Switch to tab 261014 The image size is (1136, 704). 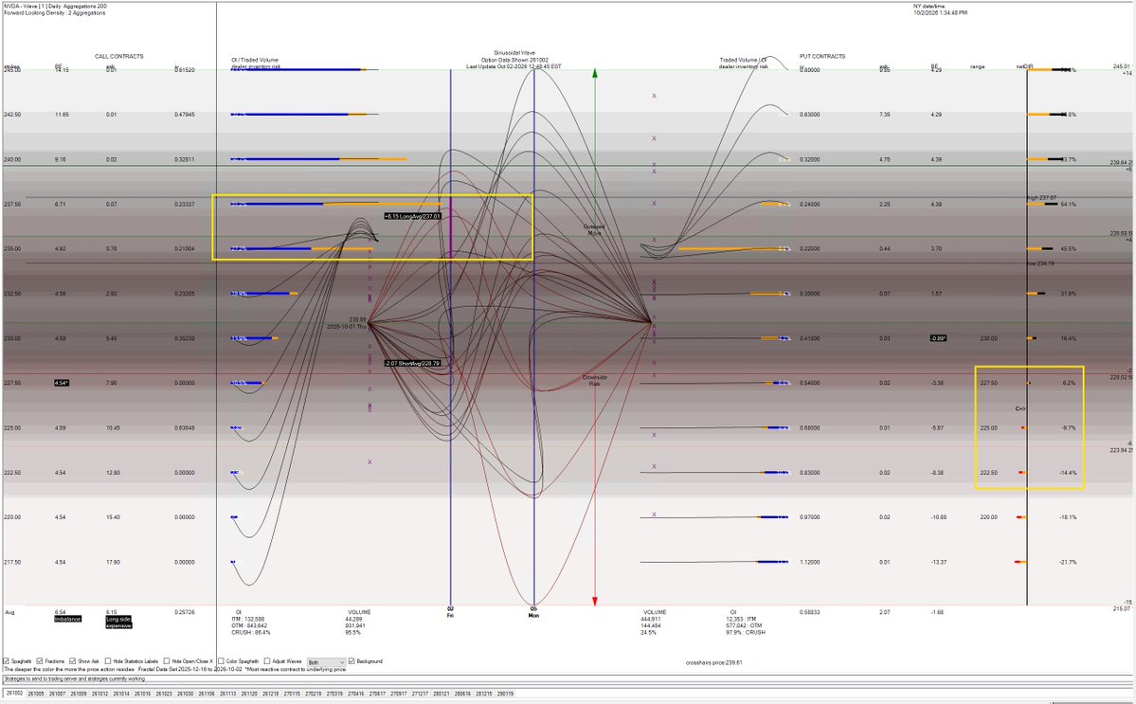coord(121,694)
